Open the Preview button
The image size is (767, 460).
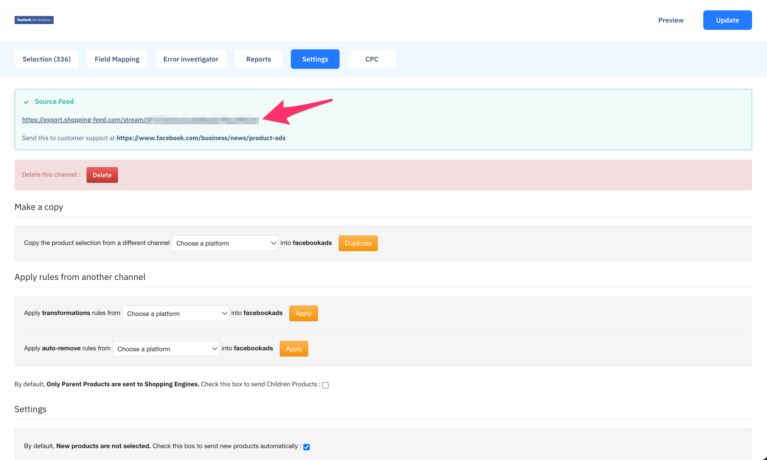671,20
